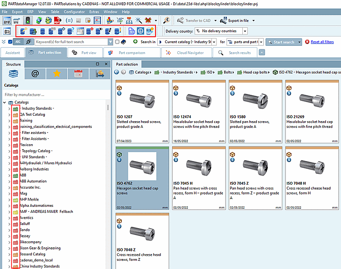
Task: Click the SAP icon in the toolbar
Action: pos(150,31)
